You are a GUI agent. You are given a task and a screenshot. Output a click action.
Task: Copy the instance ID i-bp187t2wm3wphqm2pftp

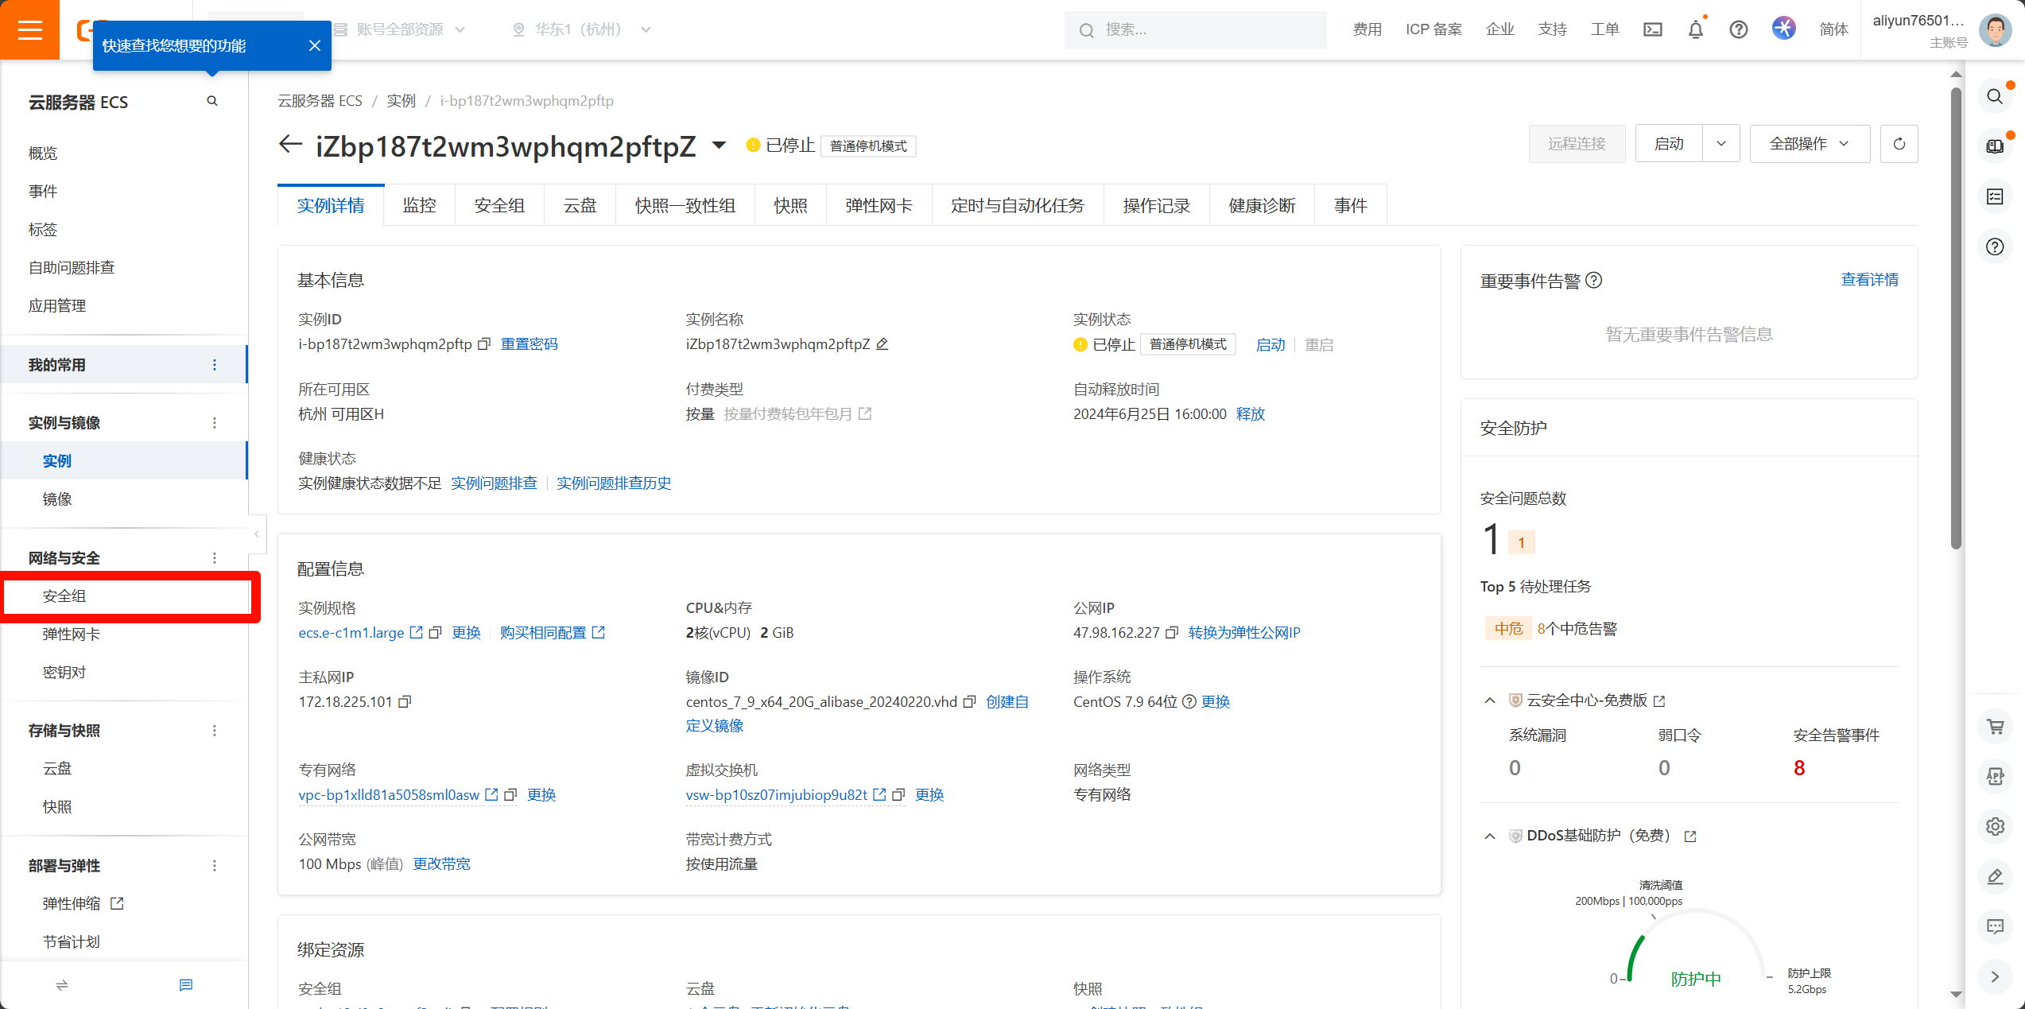pos(484,344)
